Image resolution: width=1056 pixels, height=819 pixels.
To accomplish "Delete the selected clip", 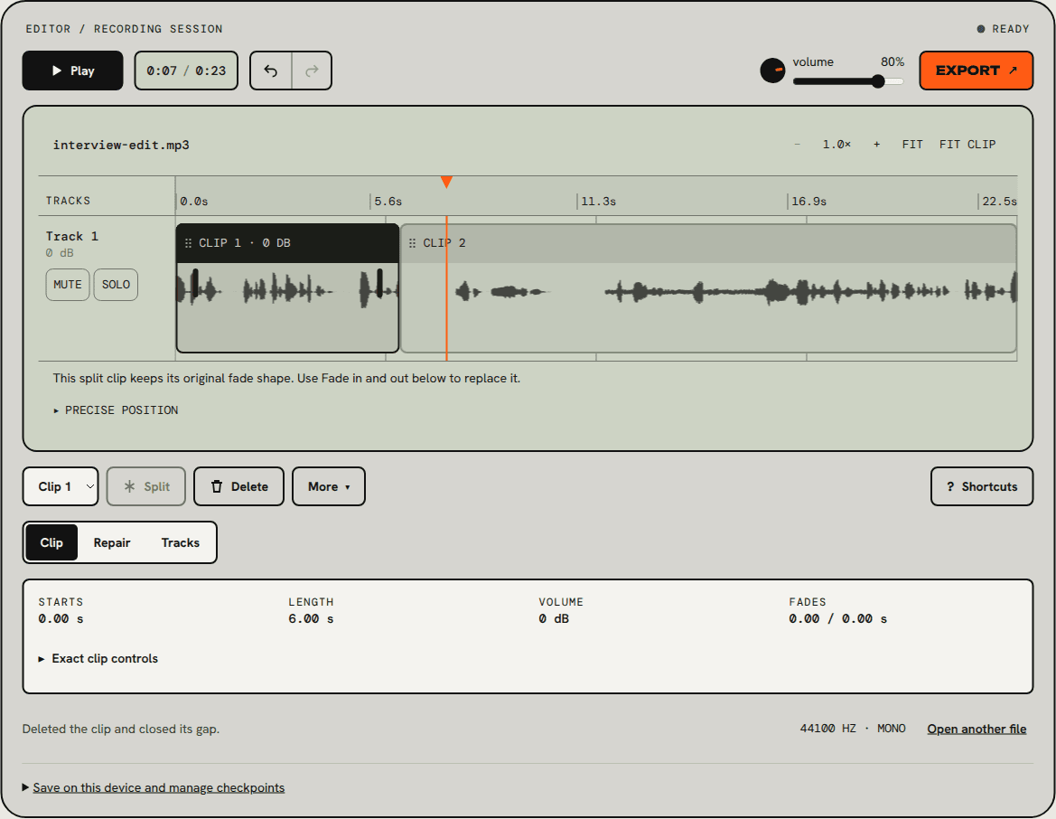I will pyautogui.click(x=239, y=486).
